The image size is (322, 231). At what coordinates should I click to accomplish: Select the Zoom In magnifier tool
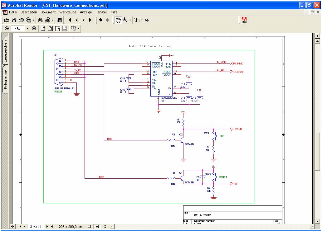[125, 20]
